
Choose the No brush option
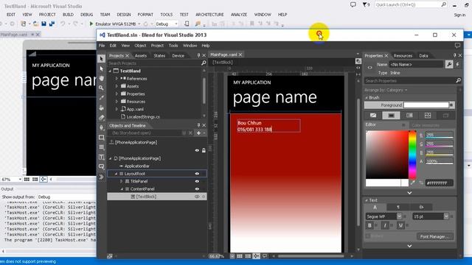pos(373,116)
